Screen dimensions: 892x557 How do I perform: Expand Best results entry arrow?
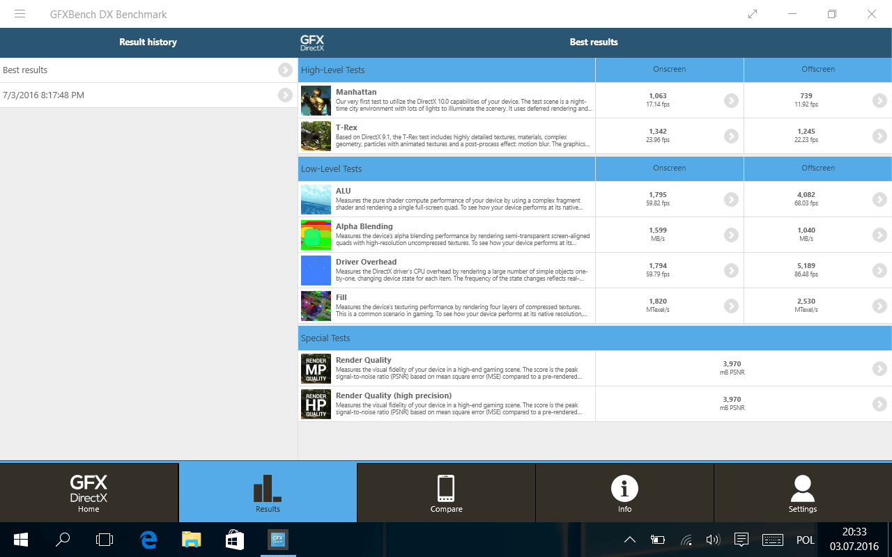(285, 70)
